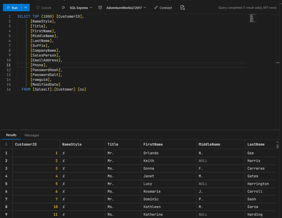
Task: Click the Garza last name cell
Action: point(260,207)
